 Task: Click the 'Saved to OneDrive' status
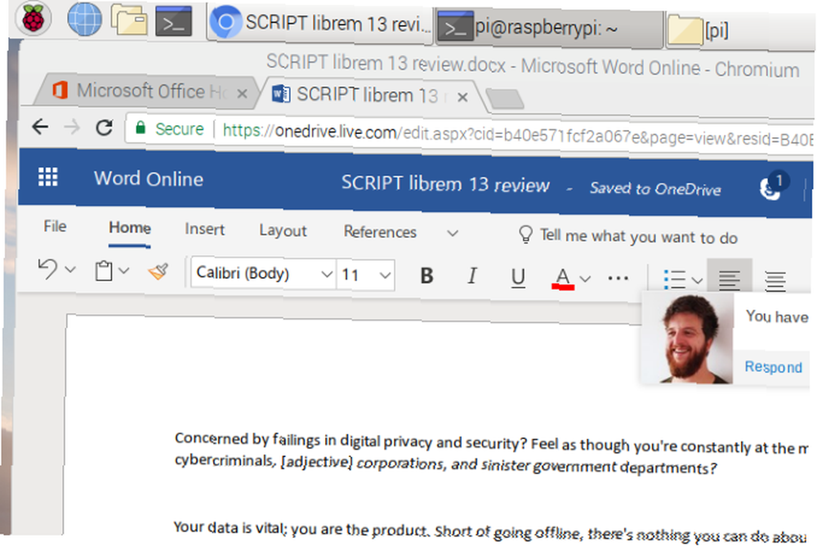pos(655,189)
